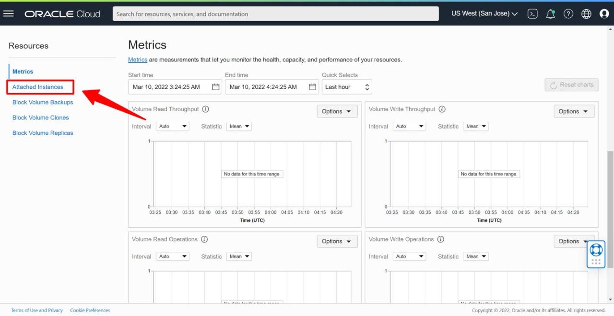Open the user profile avatar menu
Image resolution: width=614 pixels, height=316 pixels.
coord(604,14)
